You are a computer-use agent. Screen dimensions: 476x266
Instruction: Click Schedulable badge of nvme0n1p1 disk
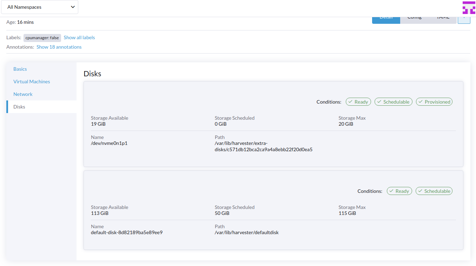(x=394, y=102)
